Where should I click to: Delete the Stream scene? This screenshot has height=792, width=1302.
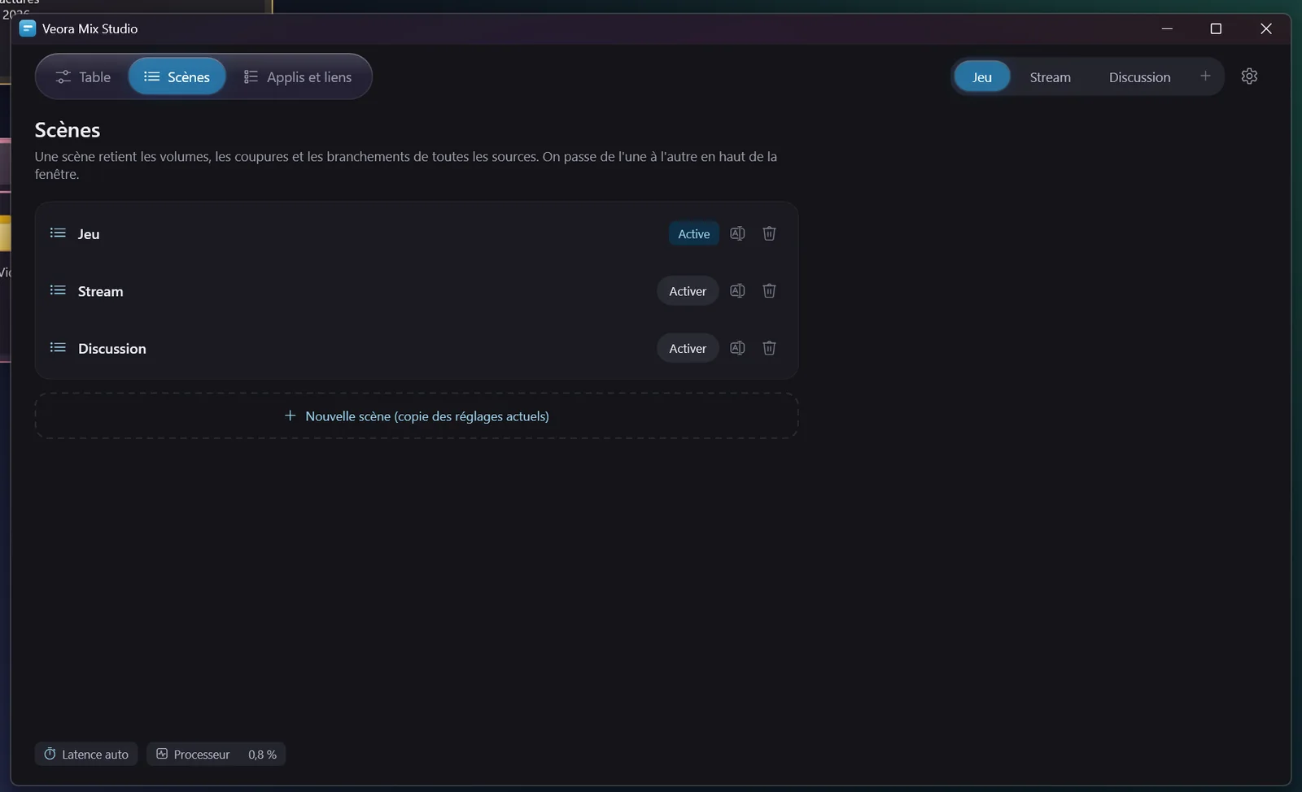click(769, 291)
